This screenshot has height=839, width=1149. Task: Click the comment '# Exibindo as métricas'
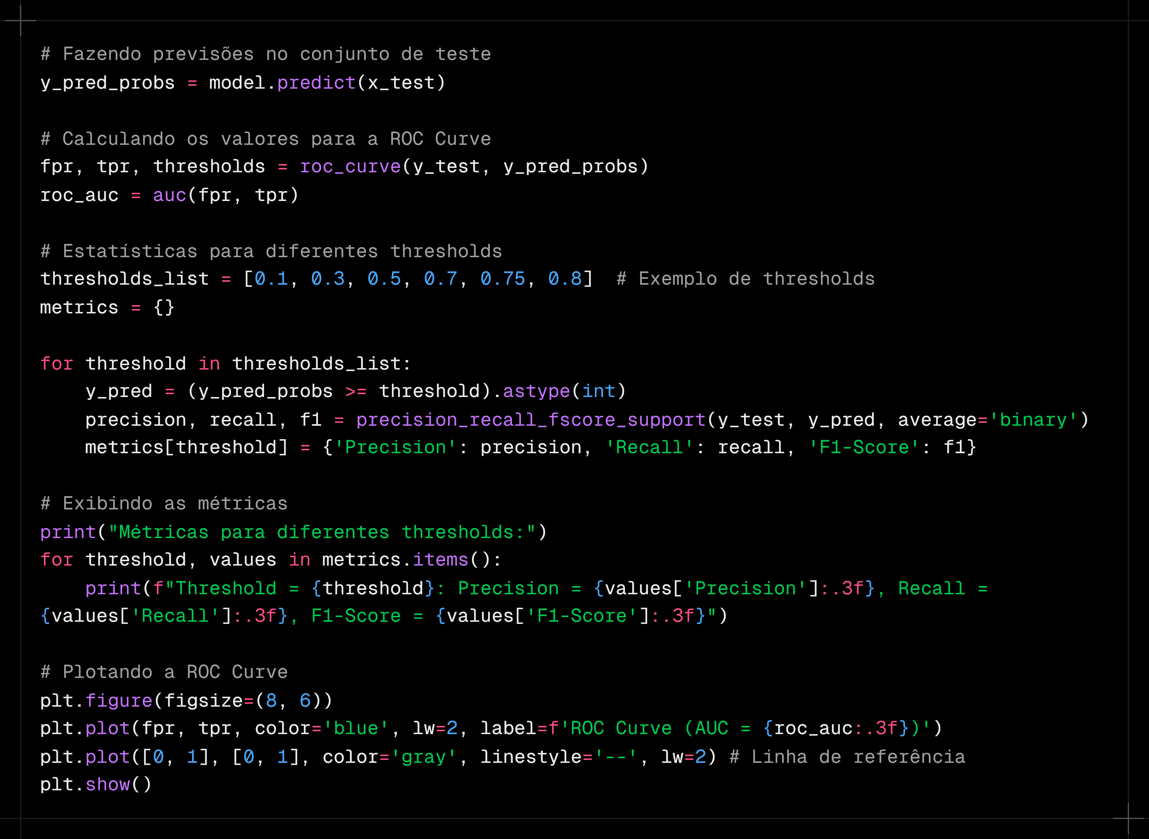click(164, 503)
